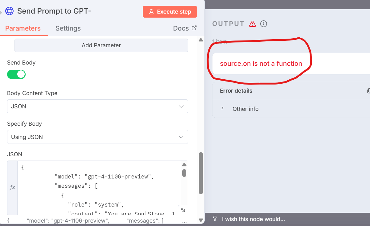Click the parameters panel vertical scrollbar thumb

point(201,173)
